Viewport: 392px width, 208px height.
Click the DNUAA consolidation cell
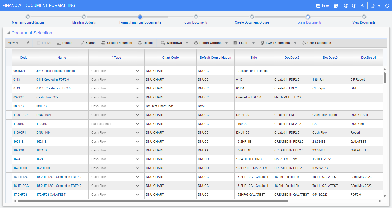coord(215,150)
